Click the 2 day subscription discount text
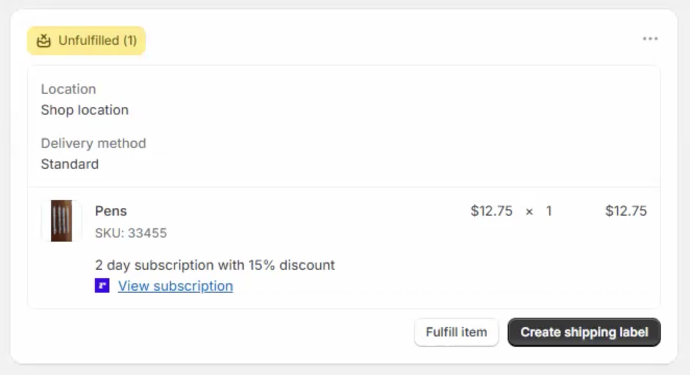Screen dimensions: 690x375 (x=215, y=265)
